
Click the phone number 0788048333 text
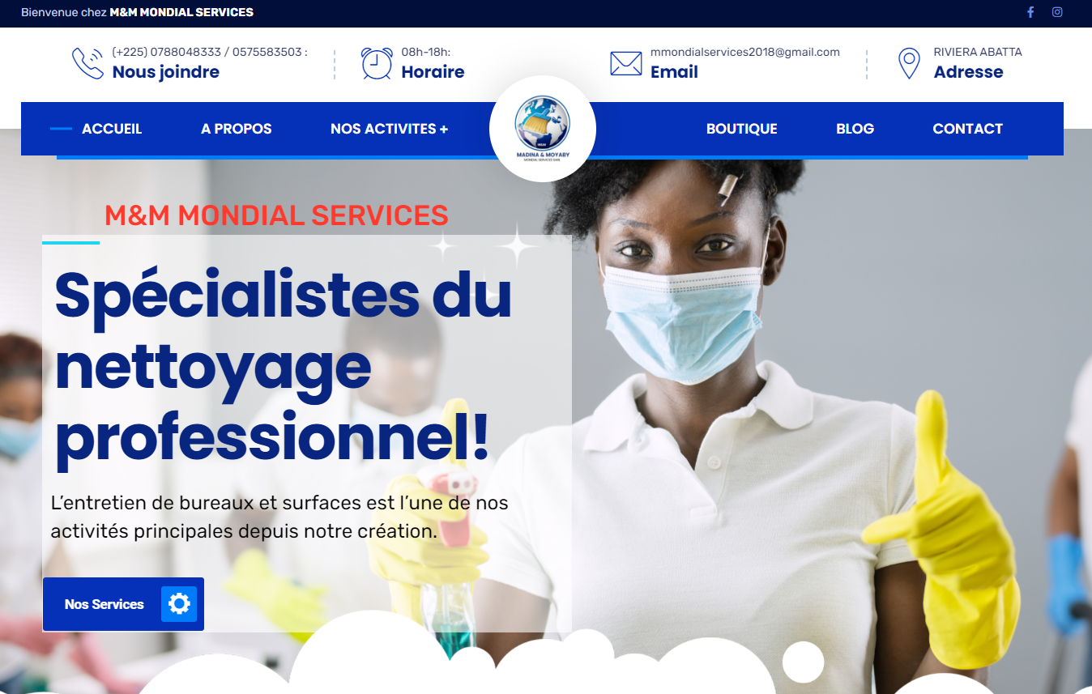(186, 52)
